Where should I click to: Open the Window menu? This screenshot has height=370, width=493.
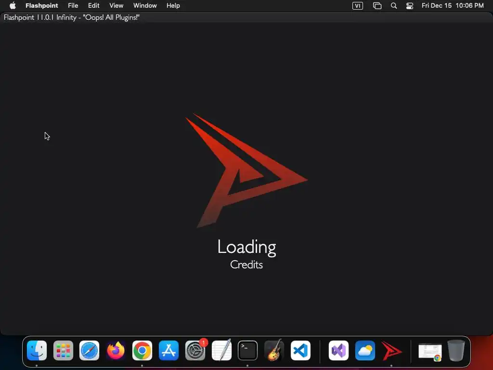(145, 6)
